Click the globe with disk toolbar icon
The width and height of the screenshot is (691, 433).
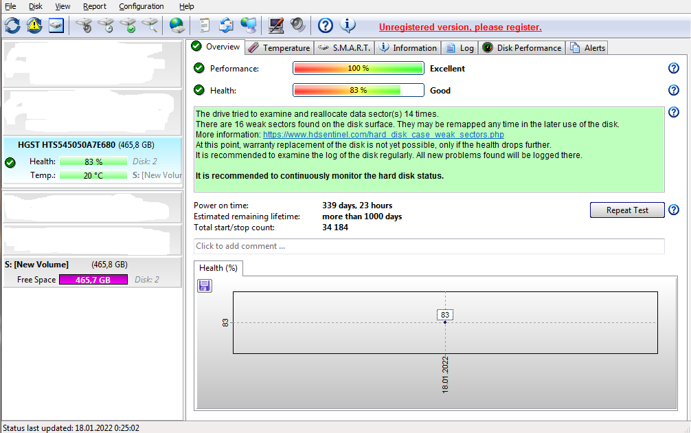point(177,26)
